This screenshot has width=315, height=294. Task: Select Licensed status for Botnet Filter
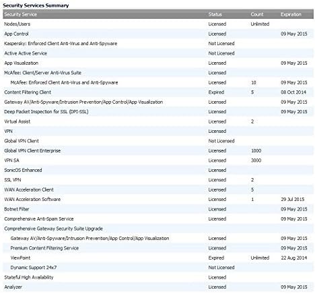[217, 209]
